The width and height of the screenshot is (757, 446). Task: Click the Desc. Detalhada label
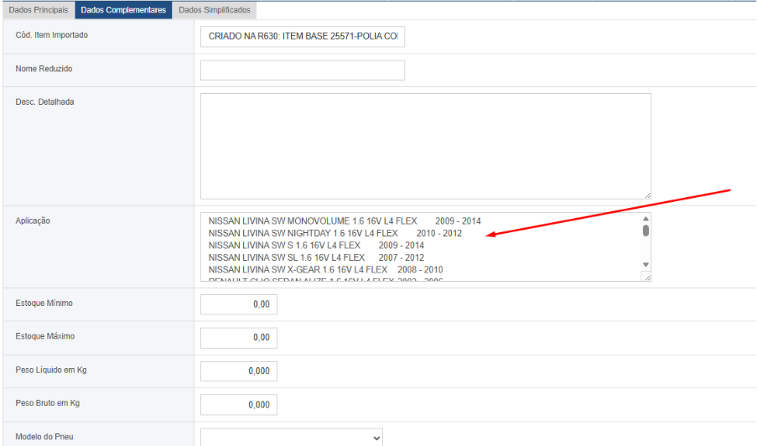[44, 101]
